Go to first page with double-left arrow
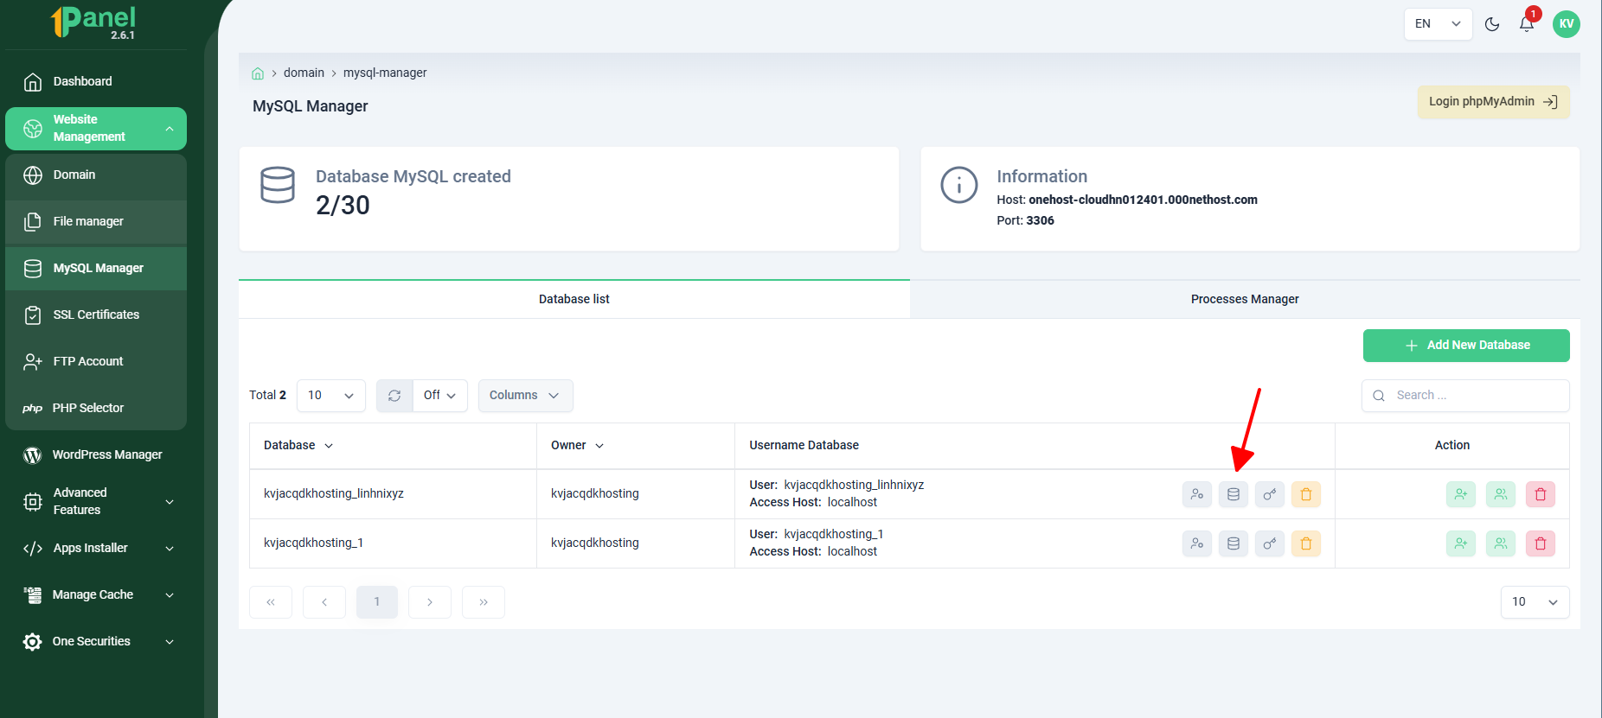This screenshot has width=1602, height=718. click(271, 602)
